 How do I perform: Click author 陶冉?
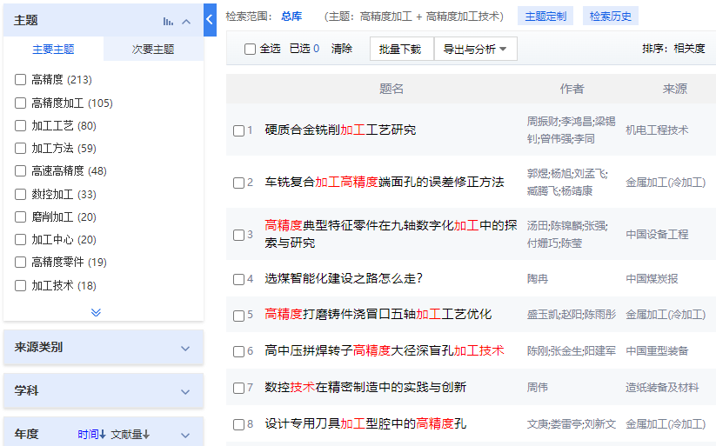tap(538, 278)
